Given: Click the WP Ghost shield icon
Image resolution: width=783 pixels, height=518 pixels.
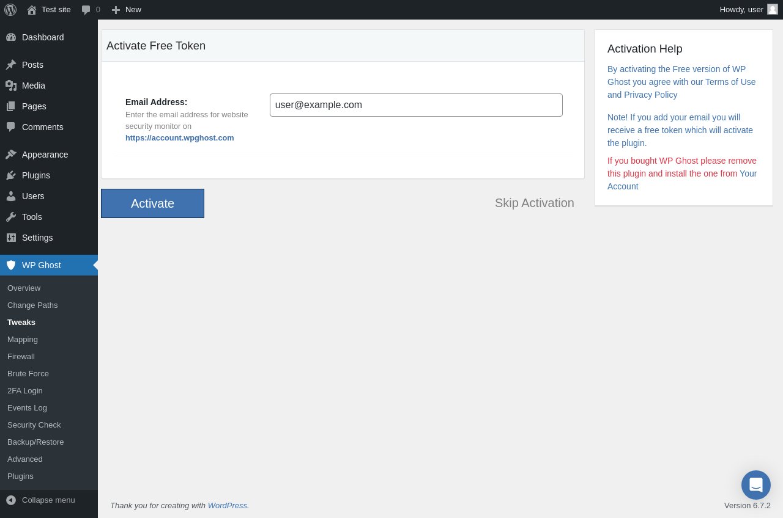Looking at the screenshot, I should point(11,265).
